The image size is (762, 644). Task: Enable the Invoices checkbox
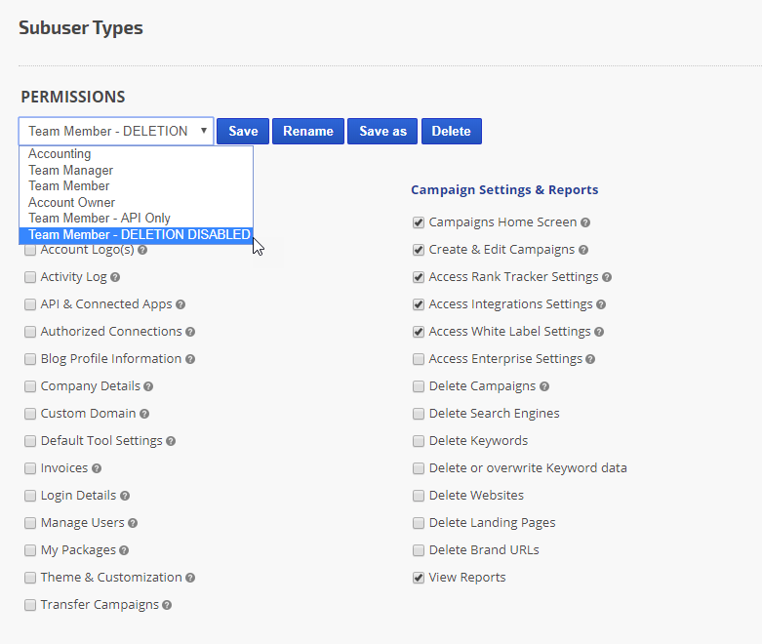tap(30, 468)
